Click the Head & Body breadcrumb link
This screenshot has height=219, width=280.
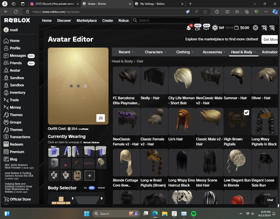click(122, 61)
